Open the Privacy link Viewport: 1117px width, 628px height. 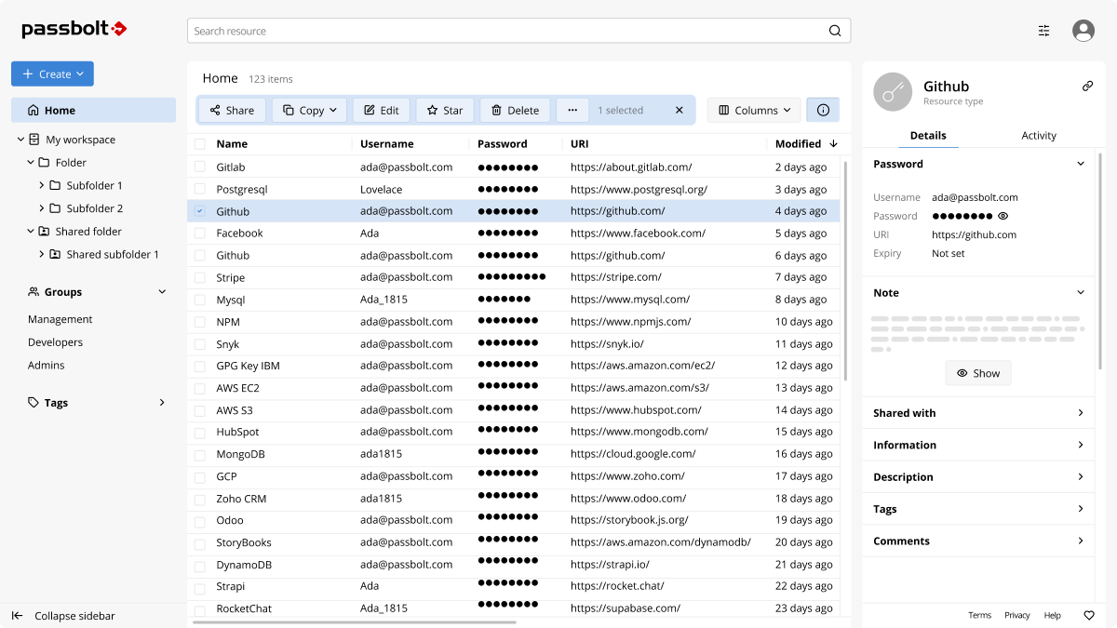click(1017, 615)
